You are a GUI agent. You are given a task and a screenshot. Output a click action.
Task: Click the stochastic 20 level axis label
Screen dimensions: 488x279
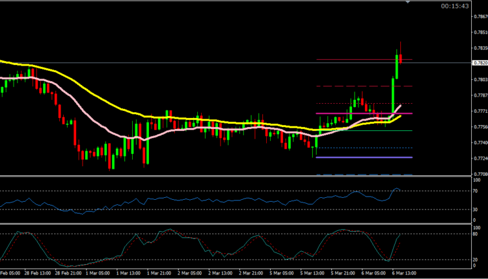(475, 260)
